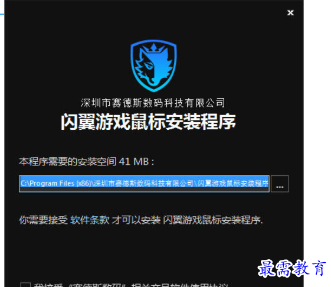The image size is (331, 287).
Task: Click the 闪翼游戏鼠标安装程序 title text
Action: 148,122
